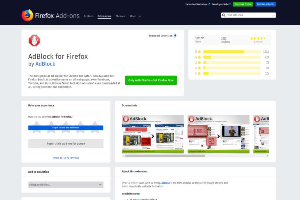This screenshot has height=200, width=300.
Task: Click the star icon in 5-star row
Action: point(199,52)
